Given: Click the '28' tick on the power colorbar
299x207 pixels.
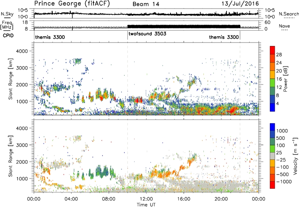Looking at the screenshot, I should point(279,55).
